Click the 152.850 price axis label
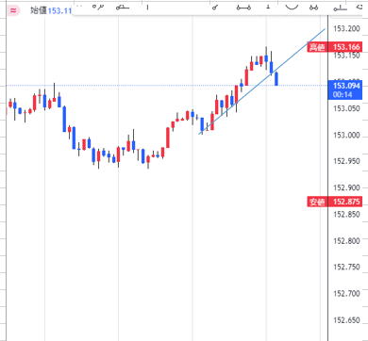The width and height of the screenshot is (368, 341). (x=346, y=215)
